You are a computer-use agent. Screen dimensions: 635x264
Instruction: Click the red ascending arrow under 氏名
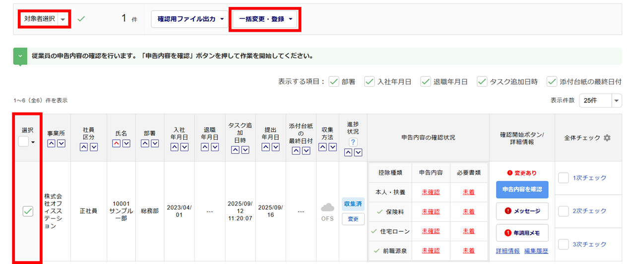[117, 144]
